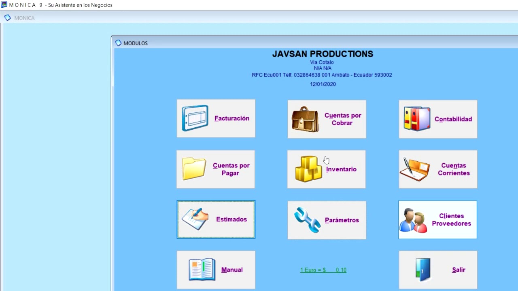Viewport: 518px width, 291px height.
Task: Click the Facturación label text
Action: pyautogui.click(x=232, y=118)
